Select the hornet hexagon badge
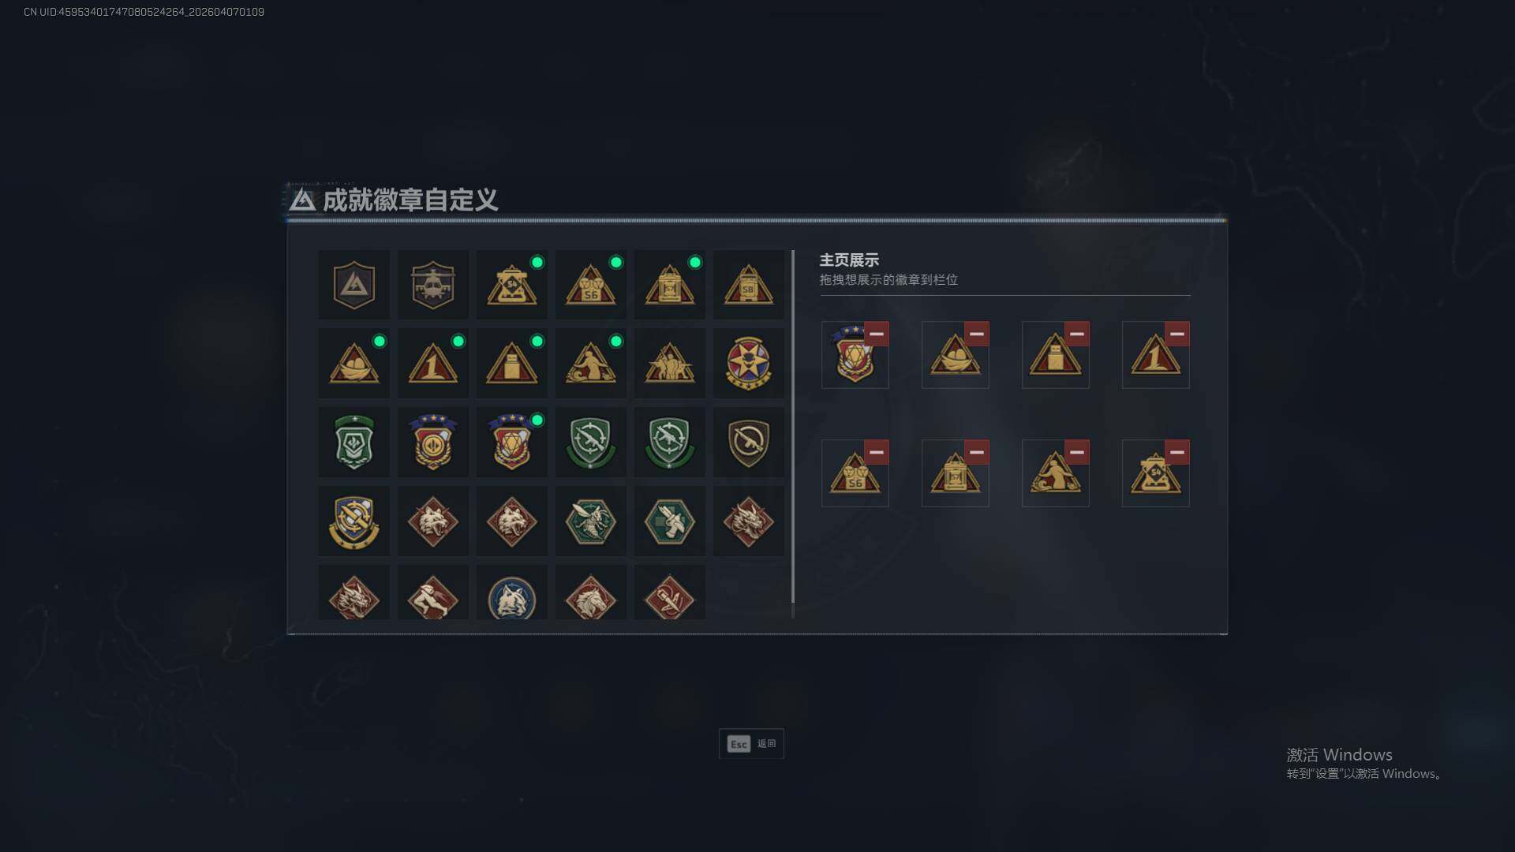Screen dimensions: 1515x852 [590, 521]
